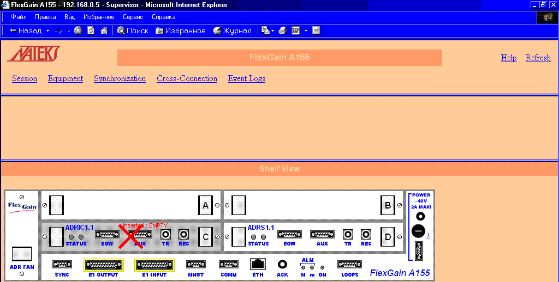This screenshot has width=559, height=282.
Task: Click the STATUS LEDs on ADRS1.1
Action: 258,237
